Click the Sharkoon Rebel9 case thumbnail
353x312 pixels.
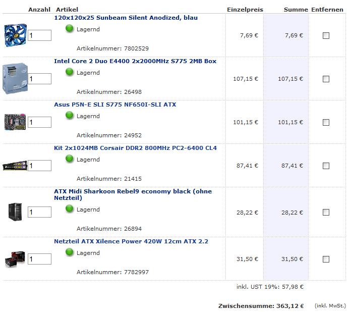coord(15,212)
